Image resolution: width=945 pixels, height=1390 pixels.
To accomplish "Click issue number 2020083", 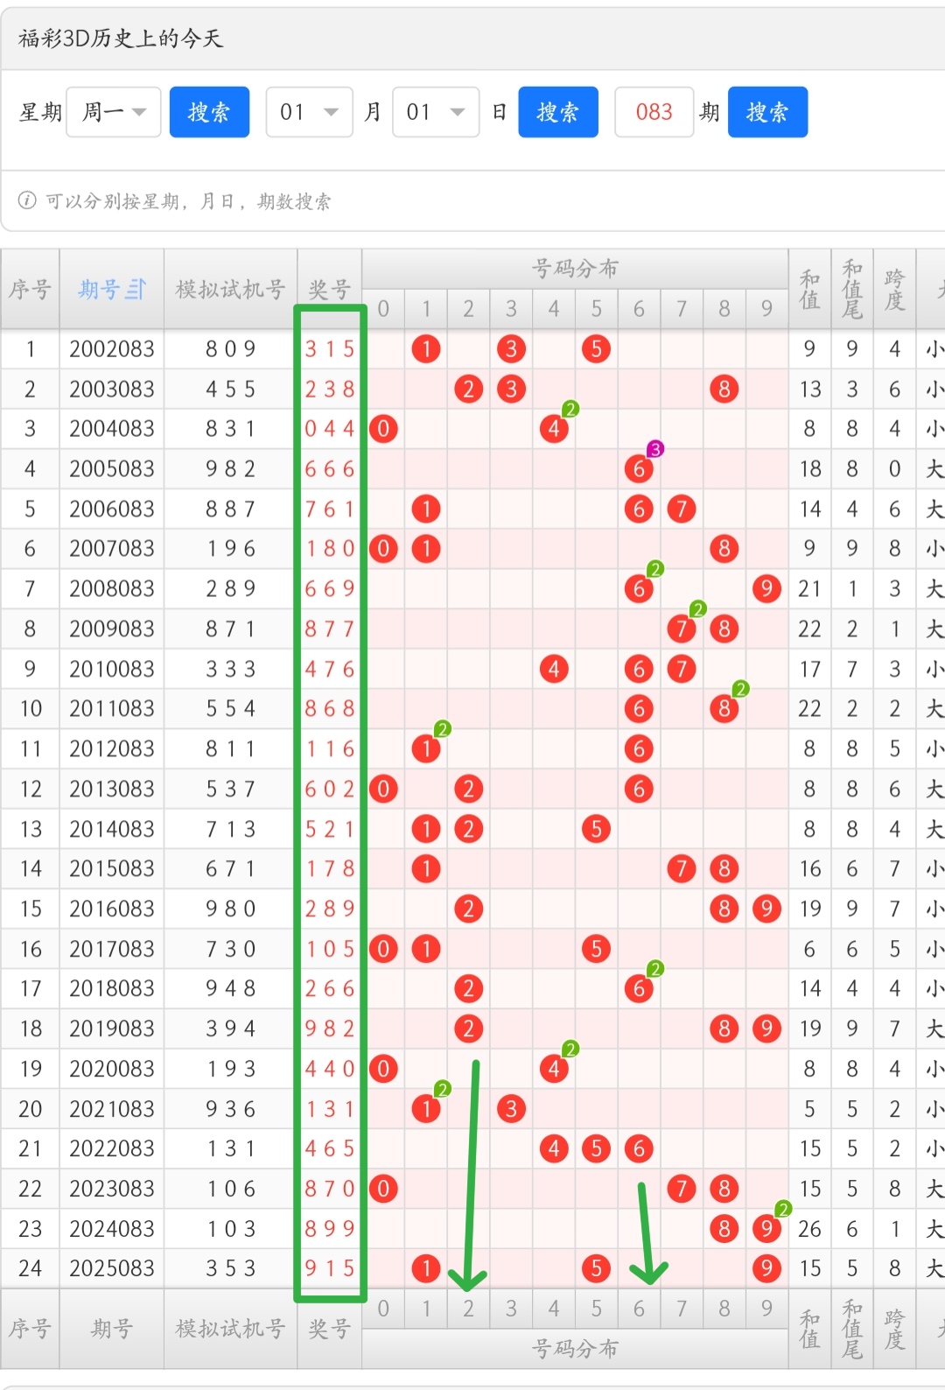I will (112, 1070).
